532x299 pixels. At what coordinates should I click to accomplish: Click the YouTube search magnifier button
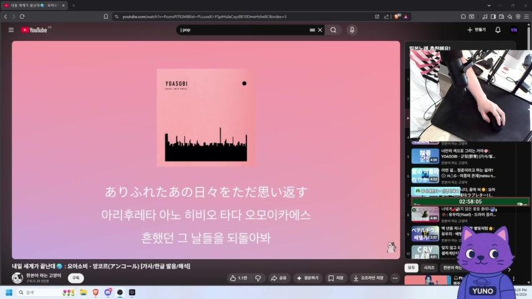[x=334, y=30]
